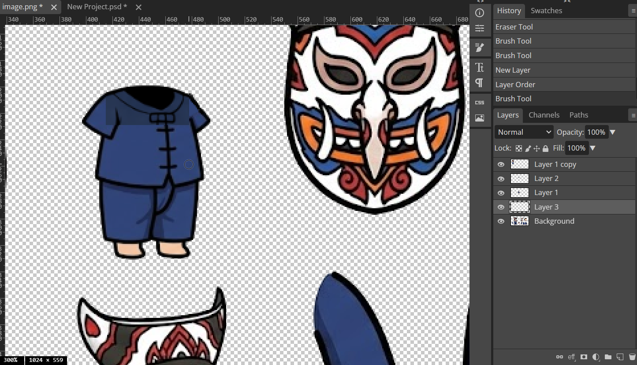This screenshot has height=365, width=637.
Task: Select the Layers tab
Action: coord(508,115)
